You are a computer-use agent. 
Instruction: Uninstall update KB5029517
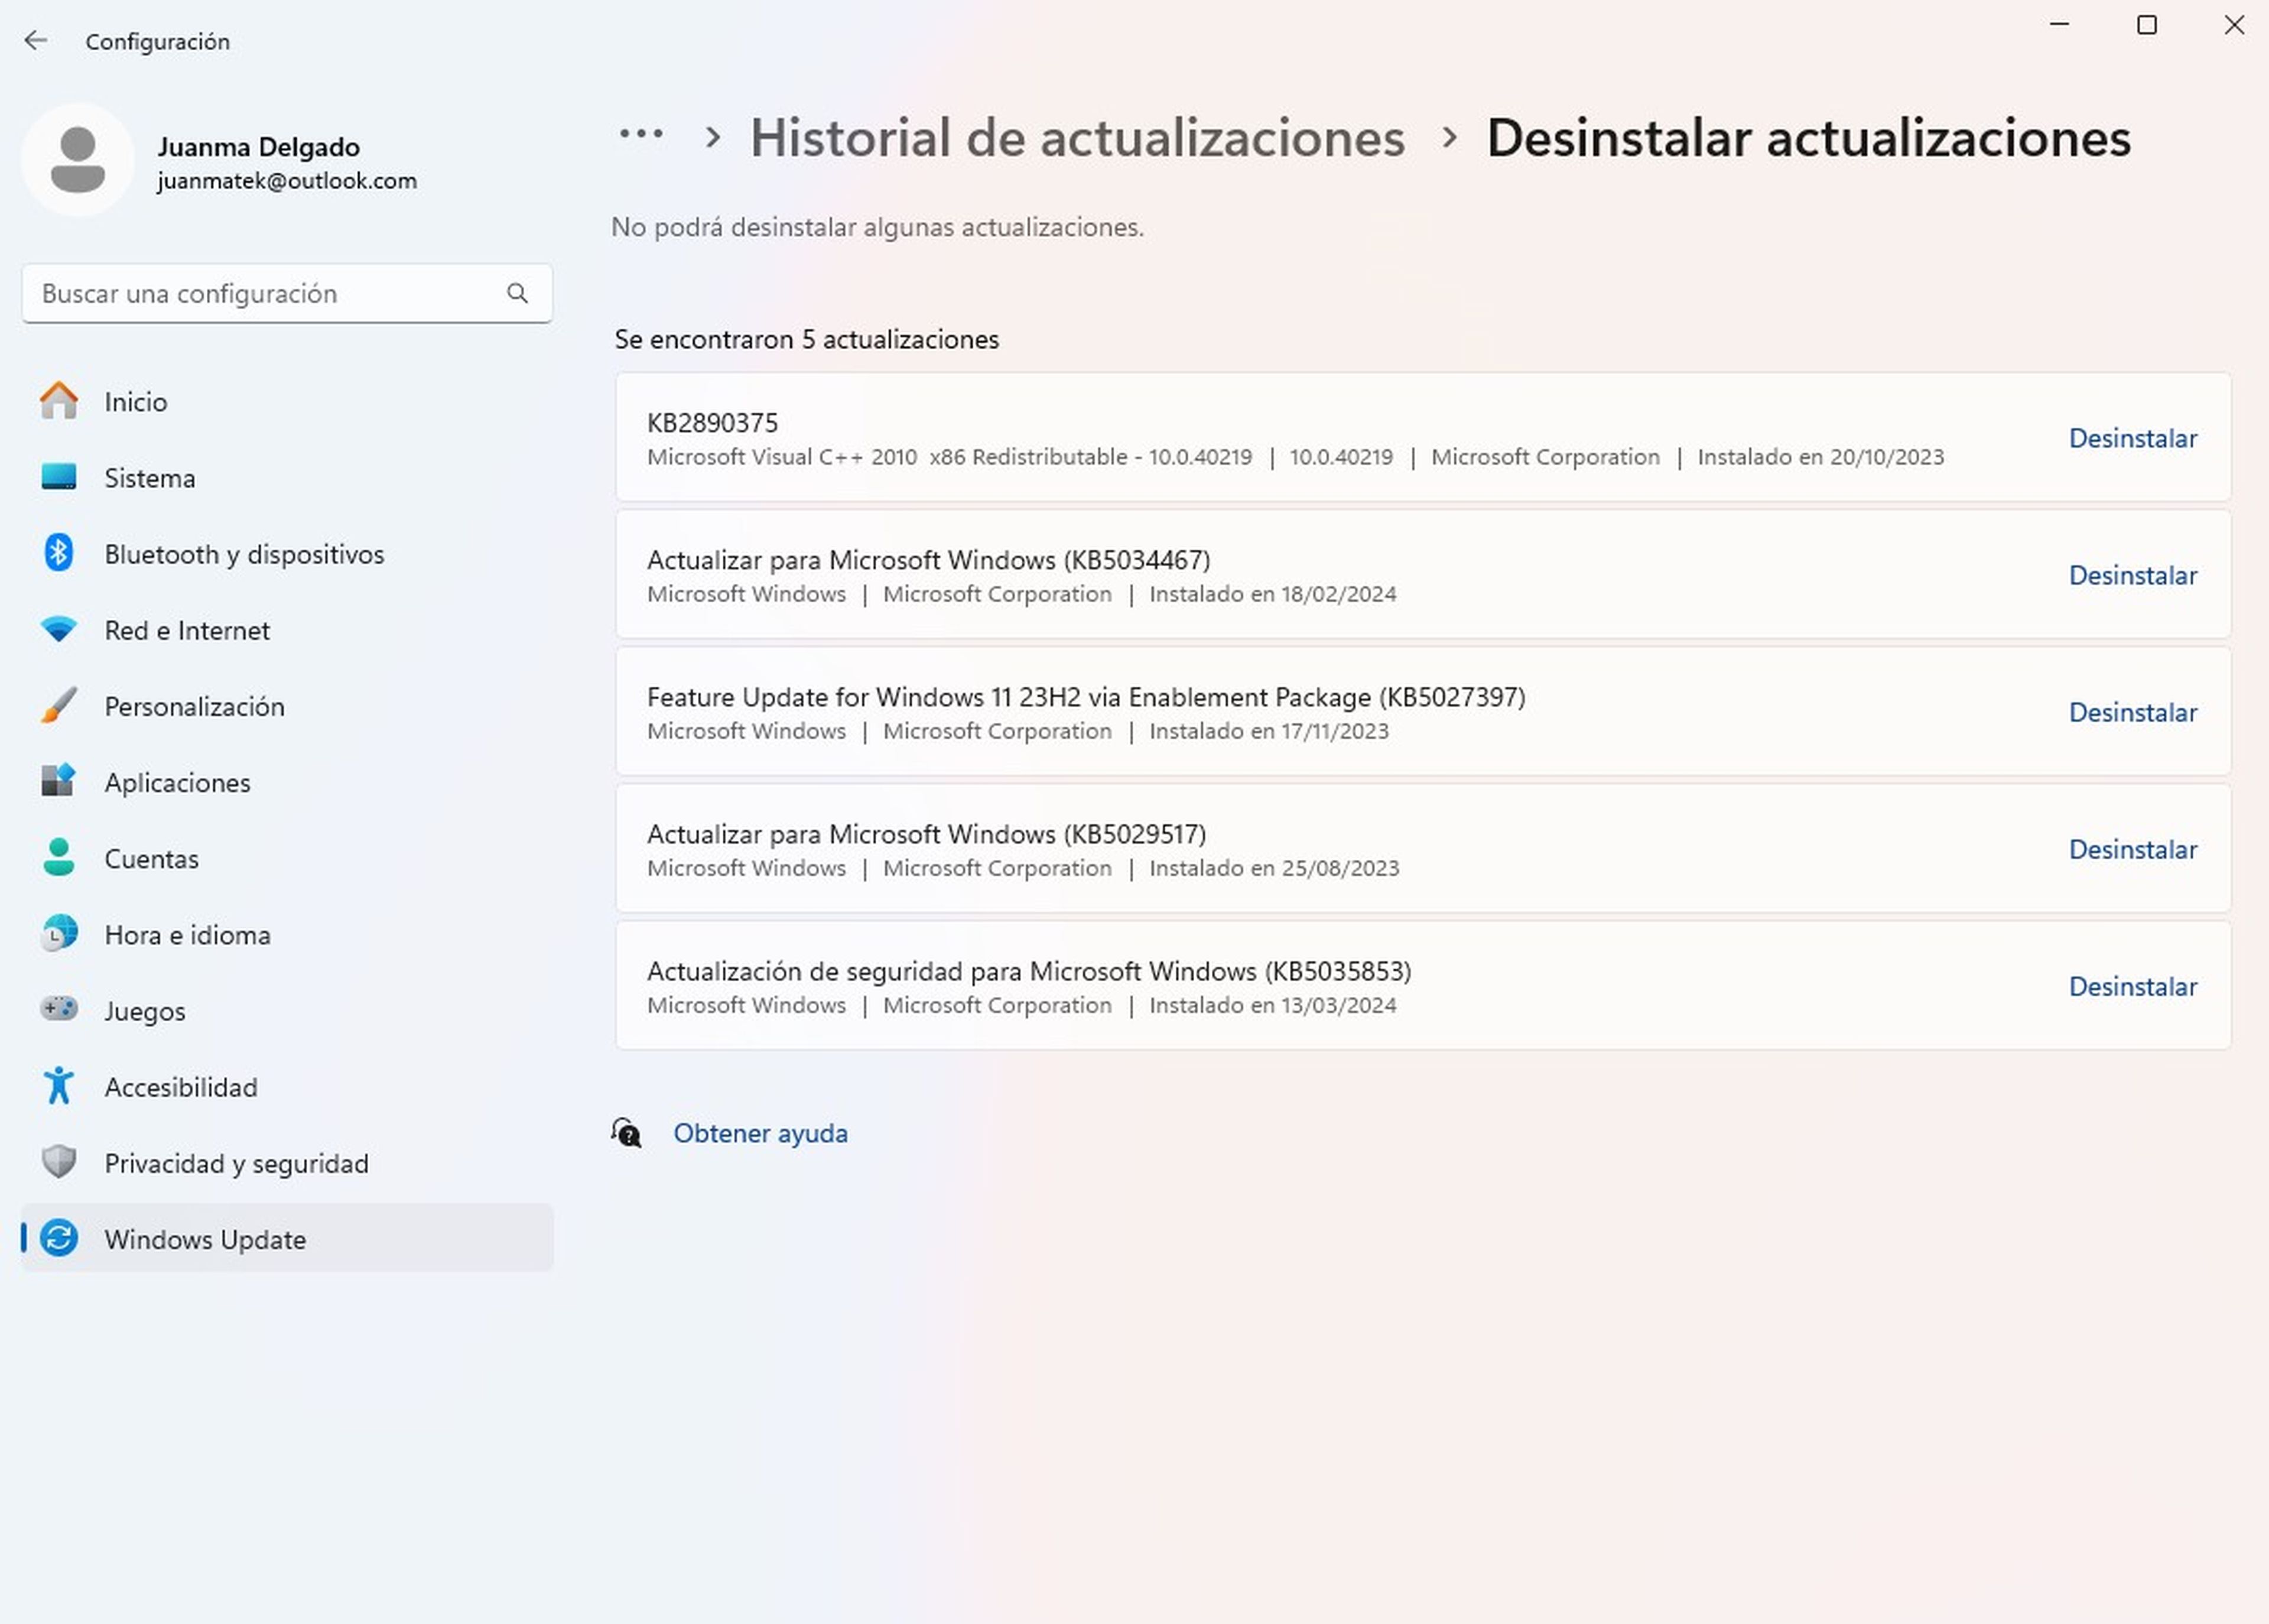tap(2132, 849)
